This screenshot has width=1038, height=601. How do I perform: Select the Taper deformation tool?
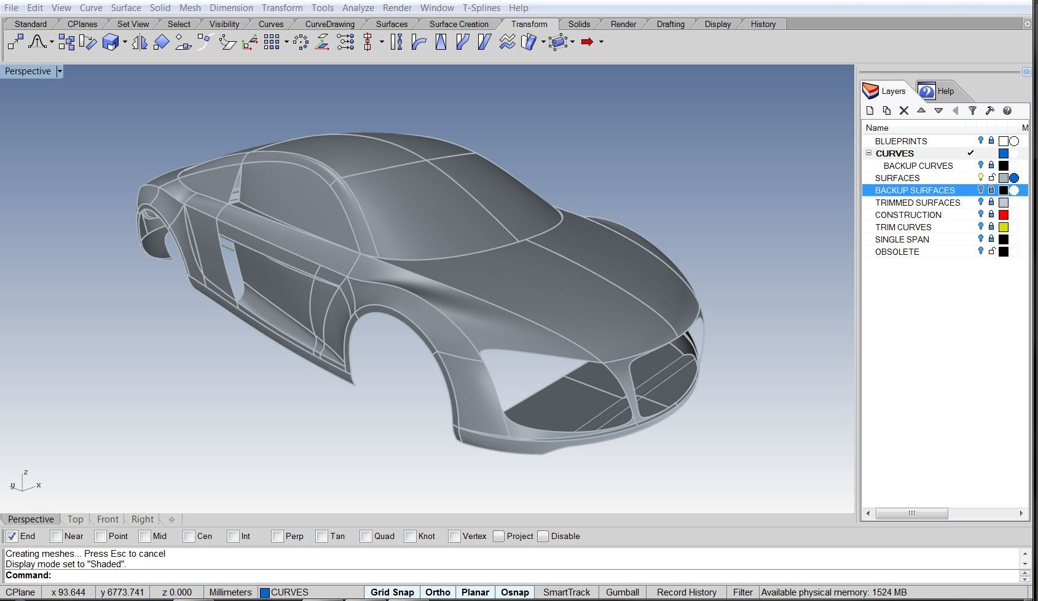[441, 42]
